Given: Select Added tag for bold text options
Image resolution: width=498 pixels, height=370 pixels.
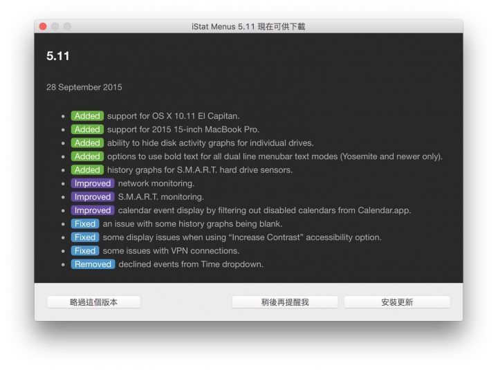Looking at the screenshot, I should point(87,156).
